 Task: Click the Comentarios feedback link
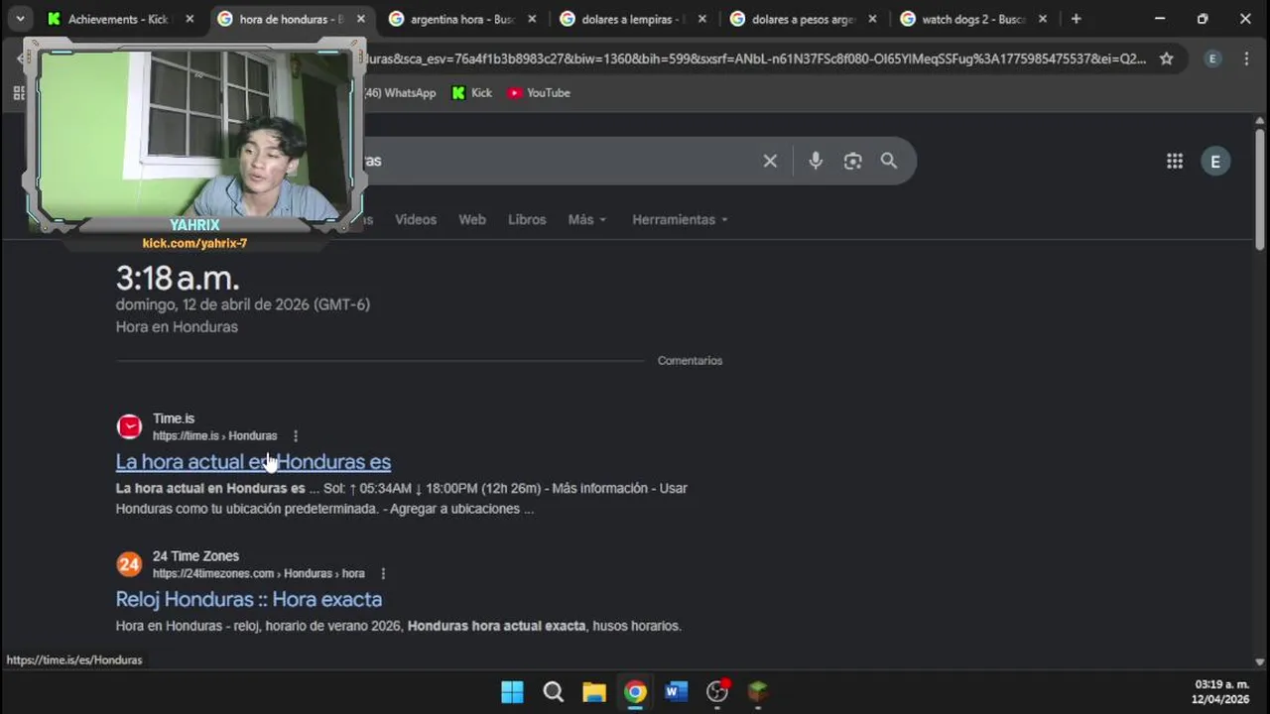690,361
